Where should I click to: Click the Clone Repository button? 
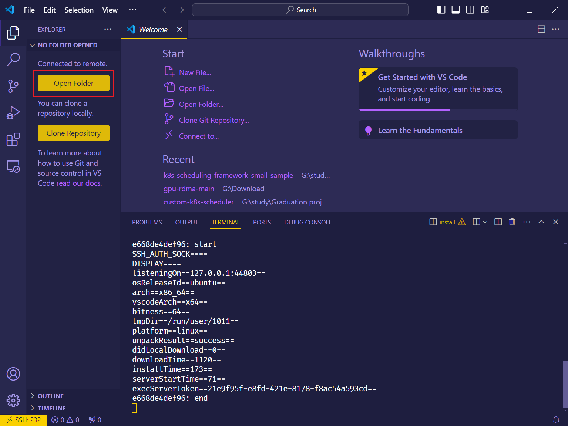(74, 133)
